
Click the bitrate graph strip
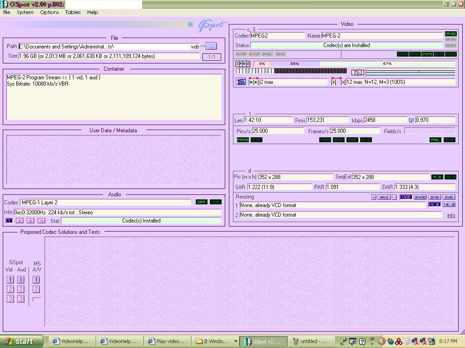[410, 72]
